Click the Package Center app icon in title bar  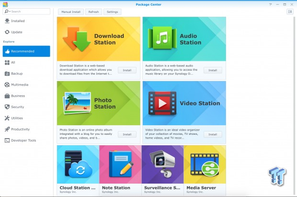[5, 4]
